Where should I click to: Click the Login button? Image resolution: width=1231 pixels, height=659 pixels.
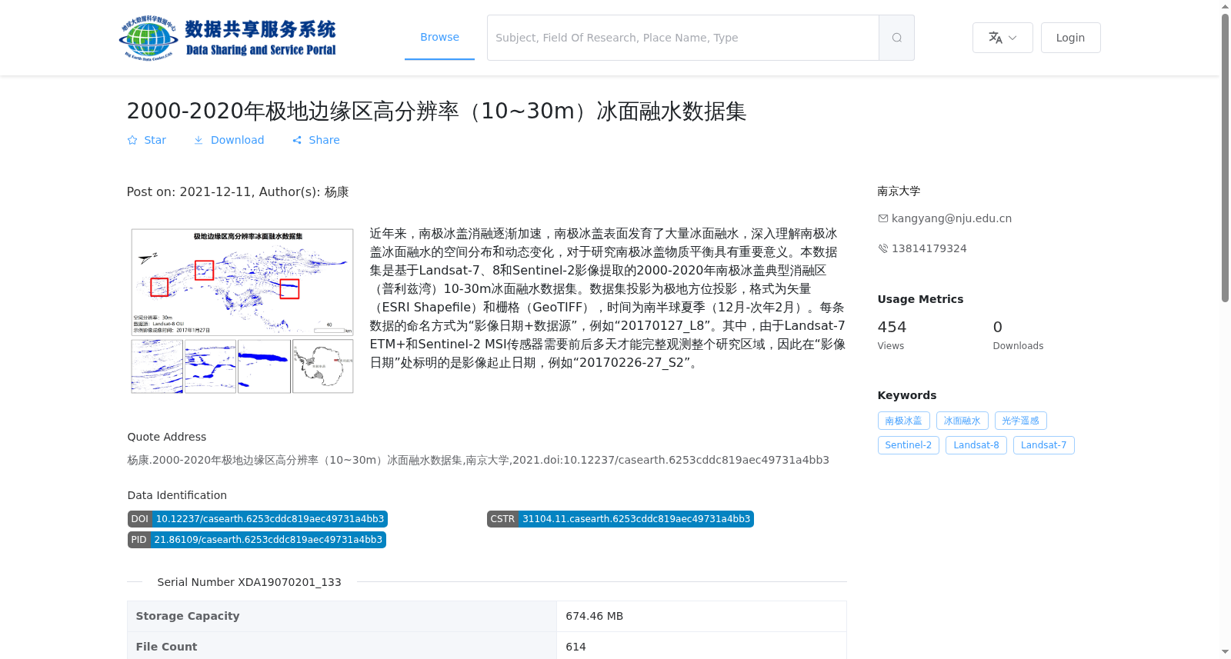tap(1070, 38)
